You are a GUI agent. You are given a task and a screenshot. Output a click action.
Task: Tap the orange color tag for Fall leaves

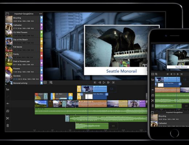coord(41,48)
